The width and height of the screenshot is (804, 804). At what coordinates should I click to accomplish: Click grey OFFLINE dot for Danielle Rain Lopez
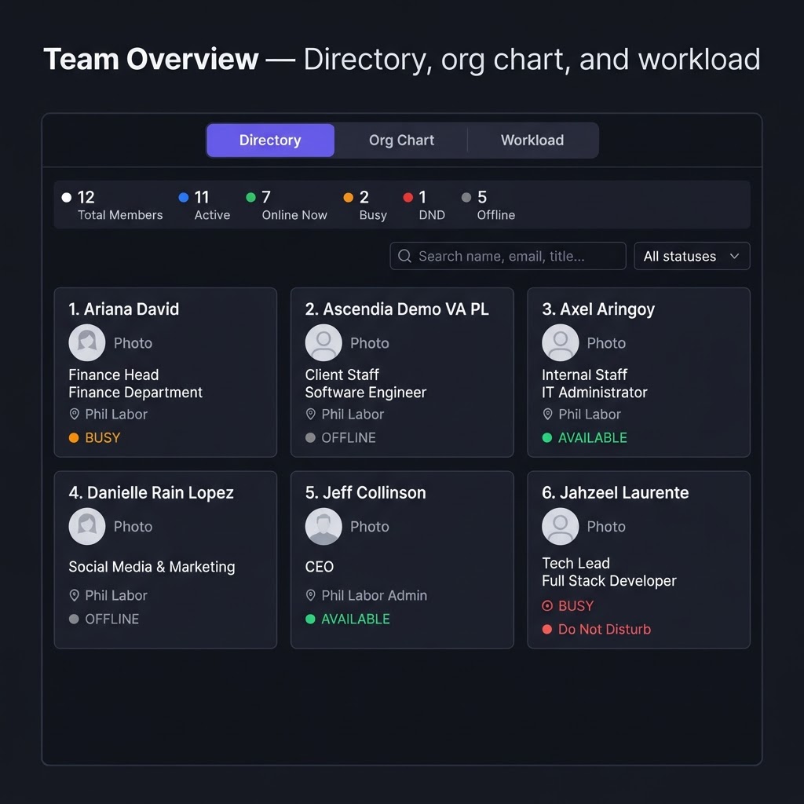[74, 619]
